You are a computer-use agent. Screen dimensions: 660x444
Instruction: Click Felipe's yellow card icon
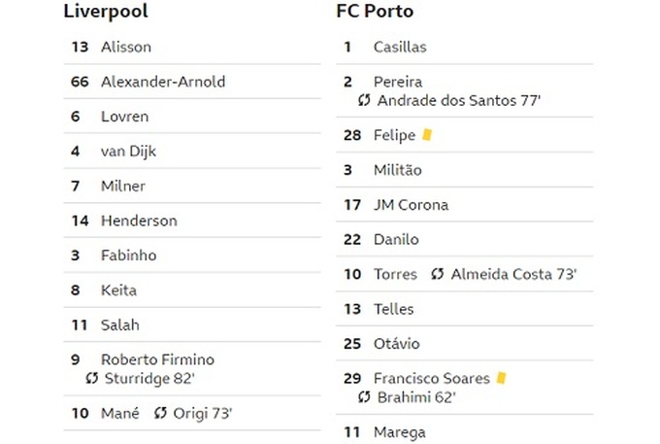click(x=427, y=135)
